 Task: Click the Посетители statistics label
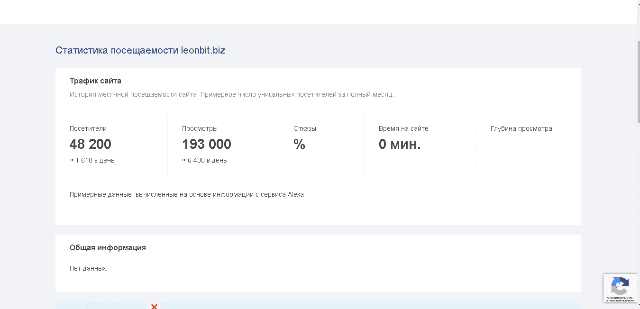tap(88, 128)
